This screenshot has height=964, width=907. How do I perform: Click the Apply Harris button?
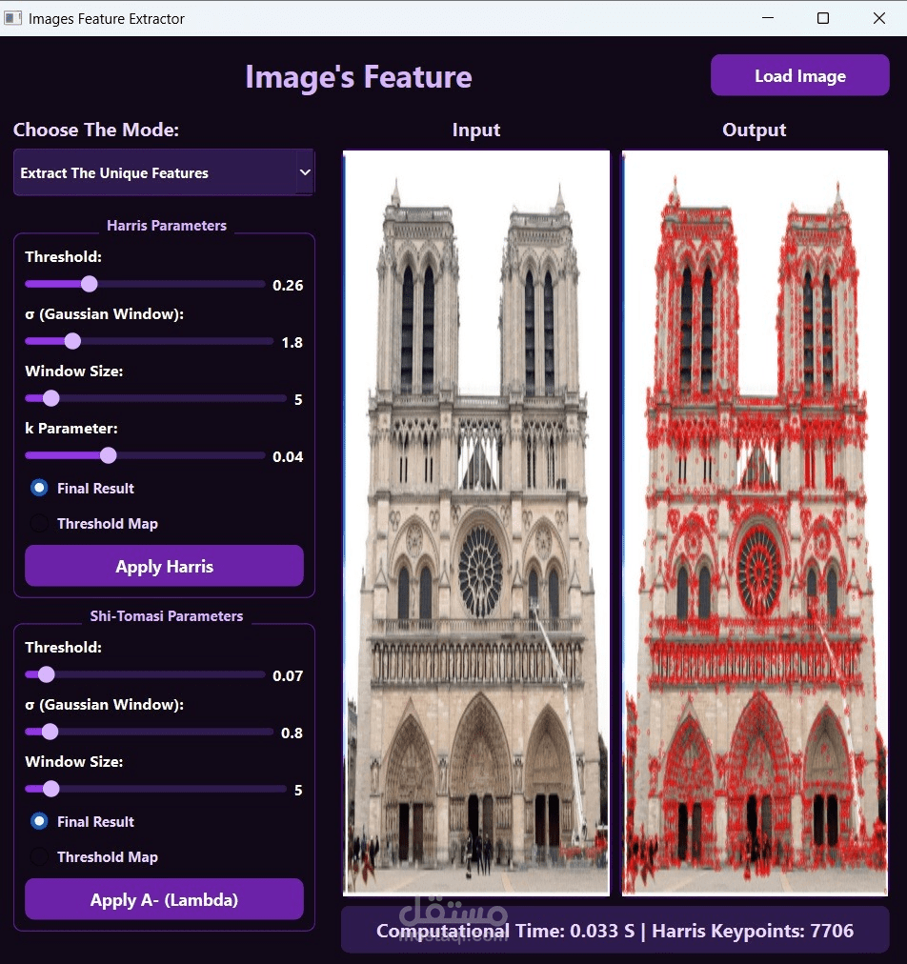point(164,566)
